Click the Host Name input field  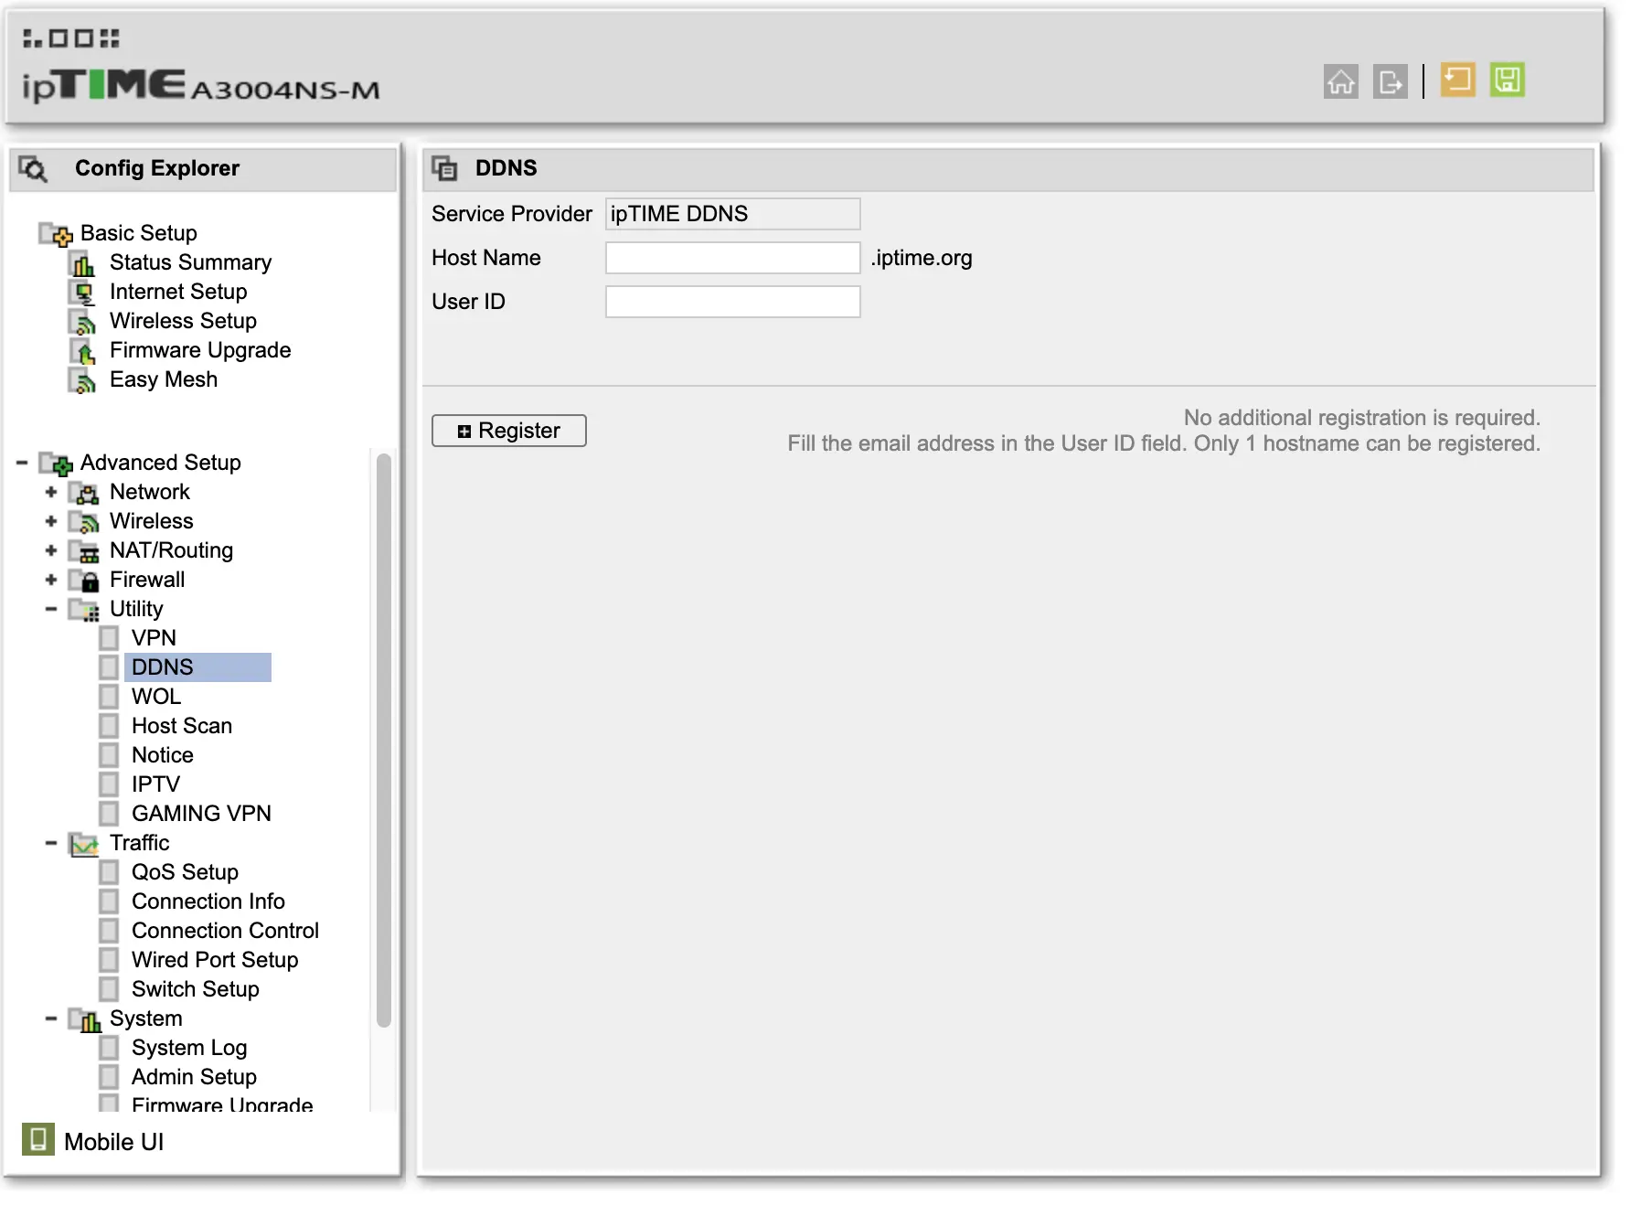pyautogui.click(x=732, y=258)
